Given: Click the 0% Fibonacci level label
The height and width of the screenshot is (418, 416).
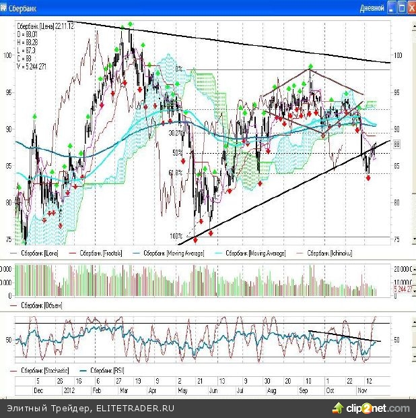Looking at the screenshot, I should 179,68.
